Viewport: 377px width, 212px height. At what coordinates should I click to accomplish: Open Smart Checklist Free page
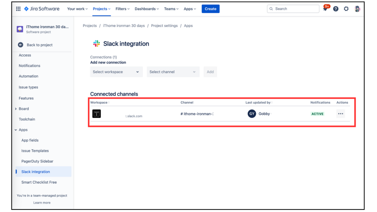pos(39,183)
